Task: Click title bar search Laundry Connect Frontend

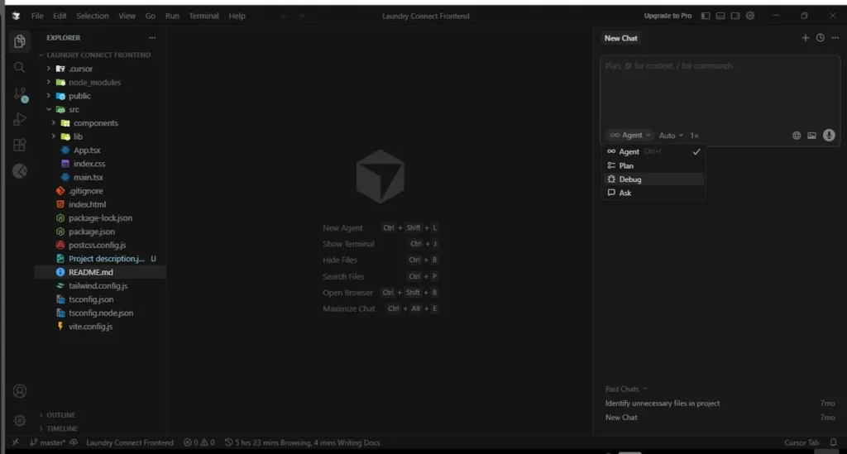Action: [426, 16]
